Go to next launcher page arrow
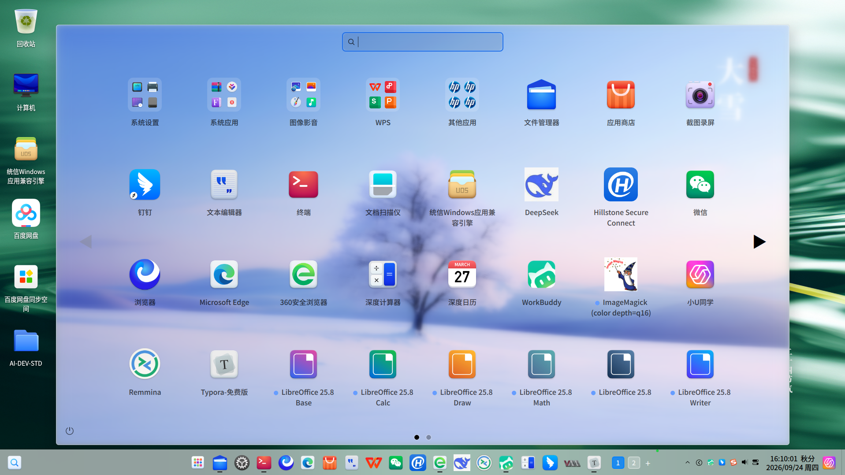This screenshot has height=475, width=845. tap(759, 241)
